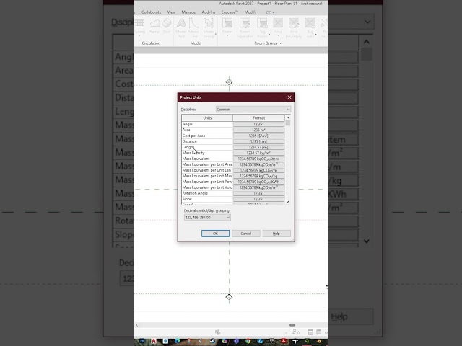Click the top elevation marker in the canvas
This screenshot has height=346, width=462.
click(229, 81)
